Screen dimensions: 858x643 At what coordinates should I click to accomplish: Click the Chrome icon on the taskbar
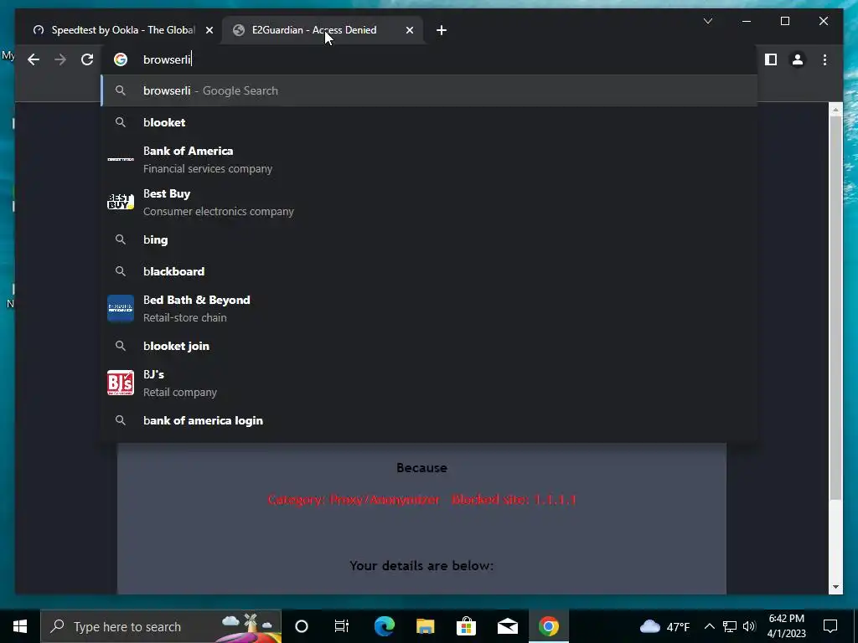[x=548, y=626]
